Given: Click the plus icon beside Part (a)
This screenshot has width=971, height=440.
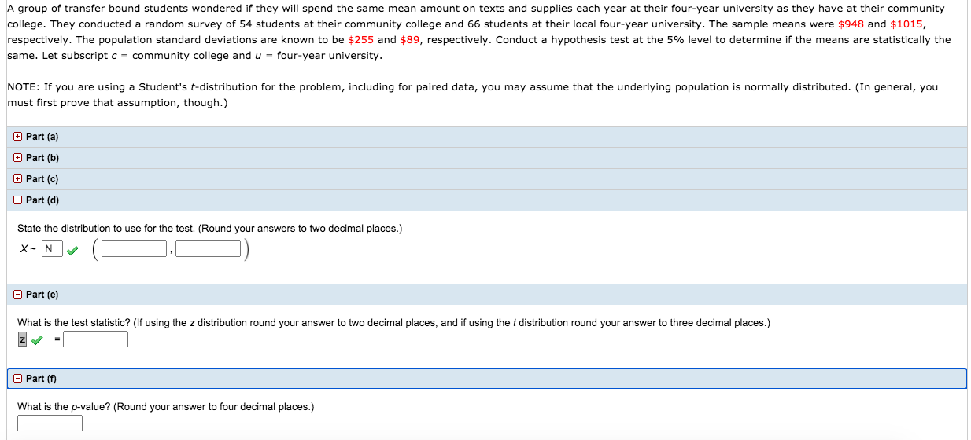Looking at the screenshot, I should pyautogui.click(x=18, y=137).
